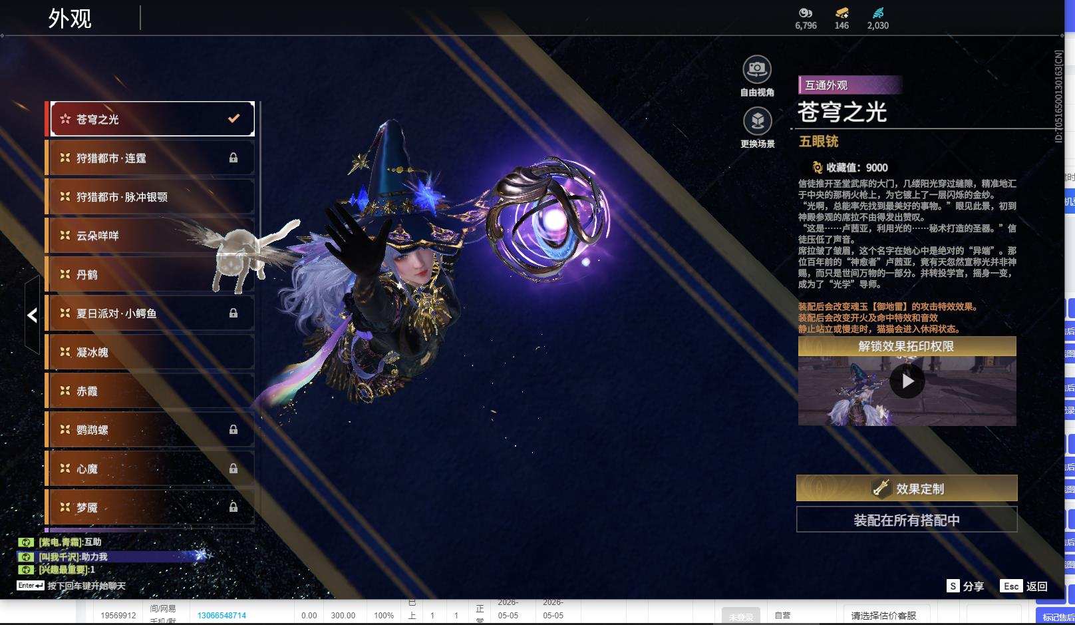Play the effect preview video
1075x625 pixels.
click(907, 381)
